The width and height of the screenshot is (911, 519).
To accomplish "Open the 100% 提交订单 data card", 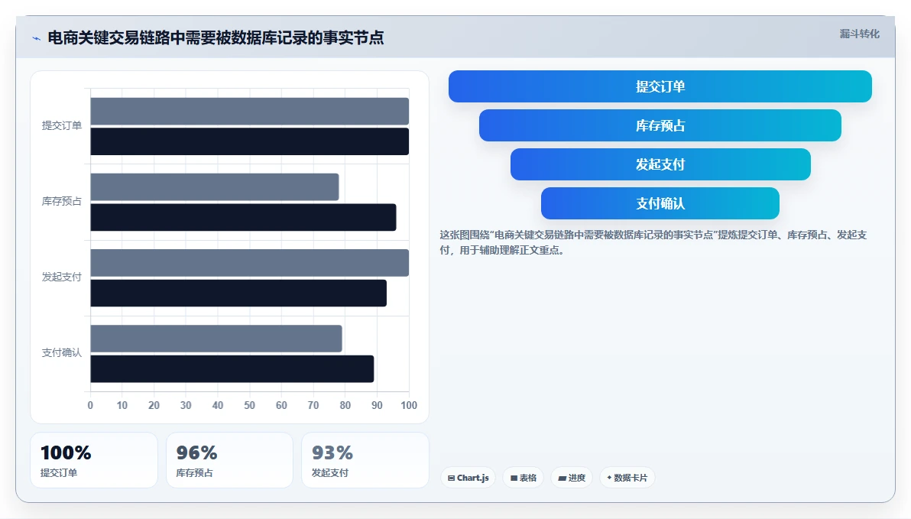I will tap(93, 460).
